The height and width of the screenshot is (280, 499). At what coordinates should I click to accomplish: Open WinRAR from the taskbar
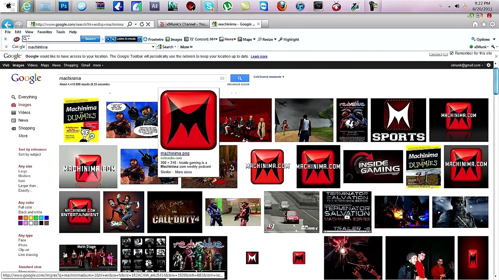100,6
